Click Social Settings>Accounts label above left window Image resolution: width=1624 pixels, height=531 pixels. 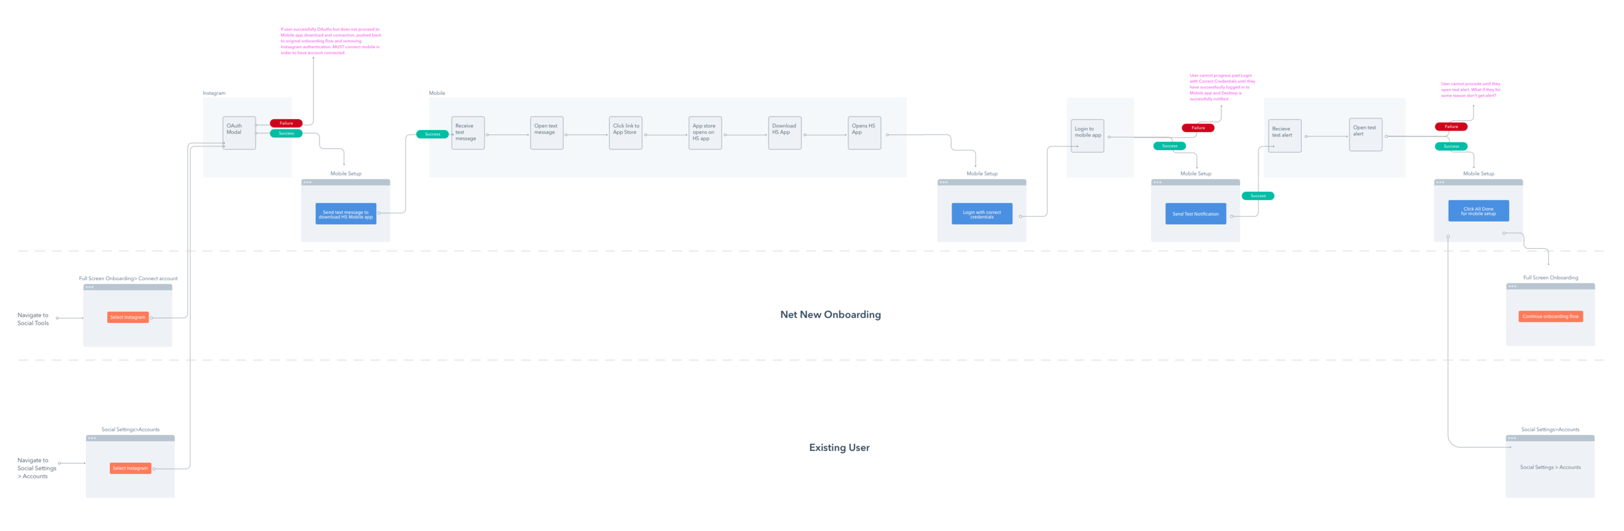pyautogui.click(x=131, y=430)
